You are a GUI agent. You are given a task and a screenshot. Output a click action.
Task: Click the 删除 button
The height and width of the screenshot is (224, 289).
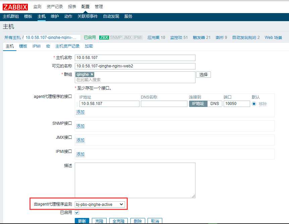(138, 221)
